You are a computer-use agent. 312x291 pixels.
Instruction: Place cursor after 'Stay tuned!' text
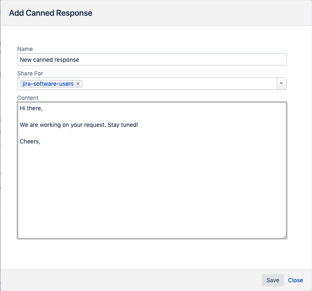tap(138, 125)
